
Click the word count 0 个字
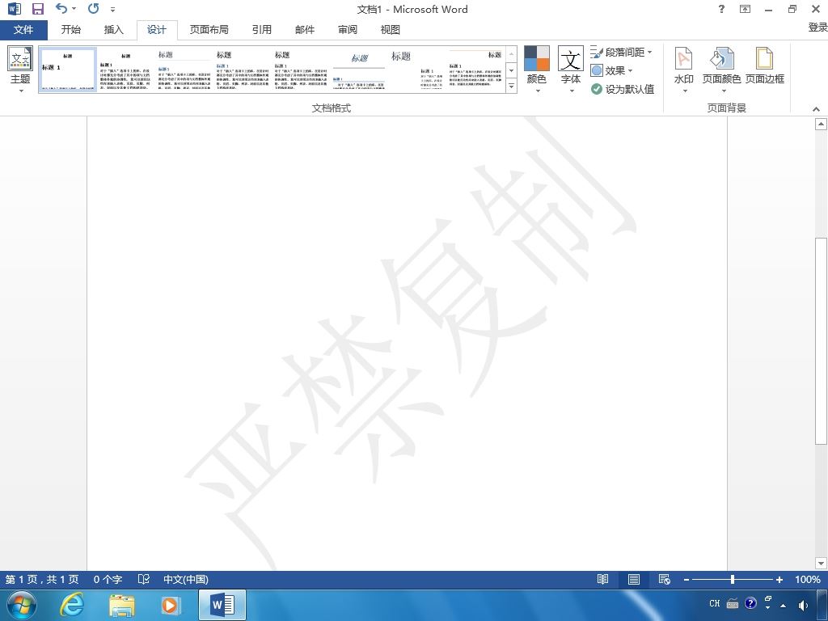pos(108,579)
